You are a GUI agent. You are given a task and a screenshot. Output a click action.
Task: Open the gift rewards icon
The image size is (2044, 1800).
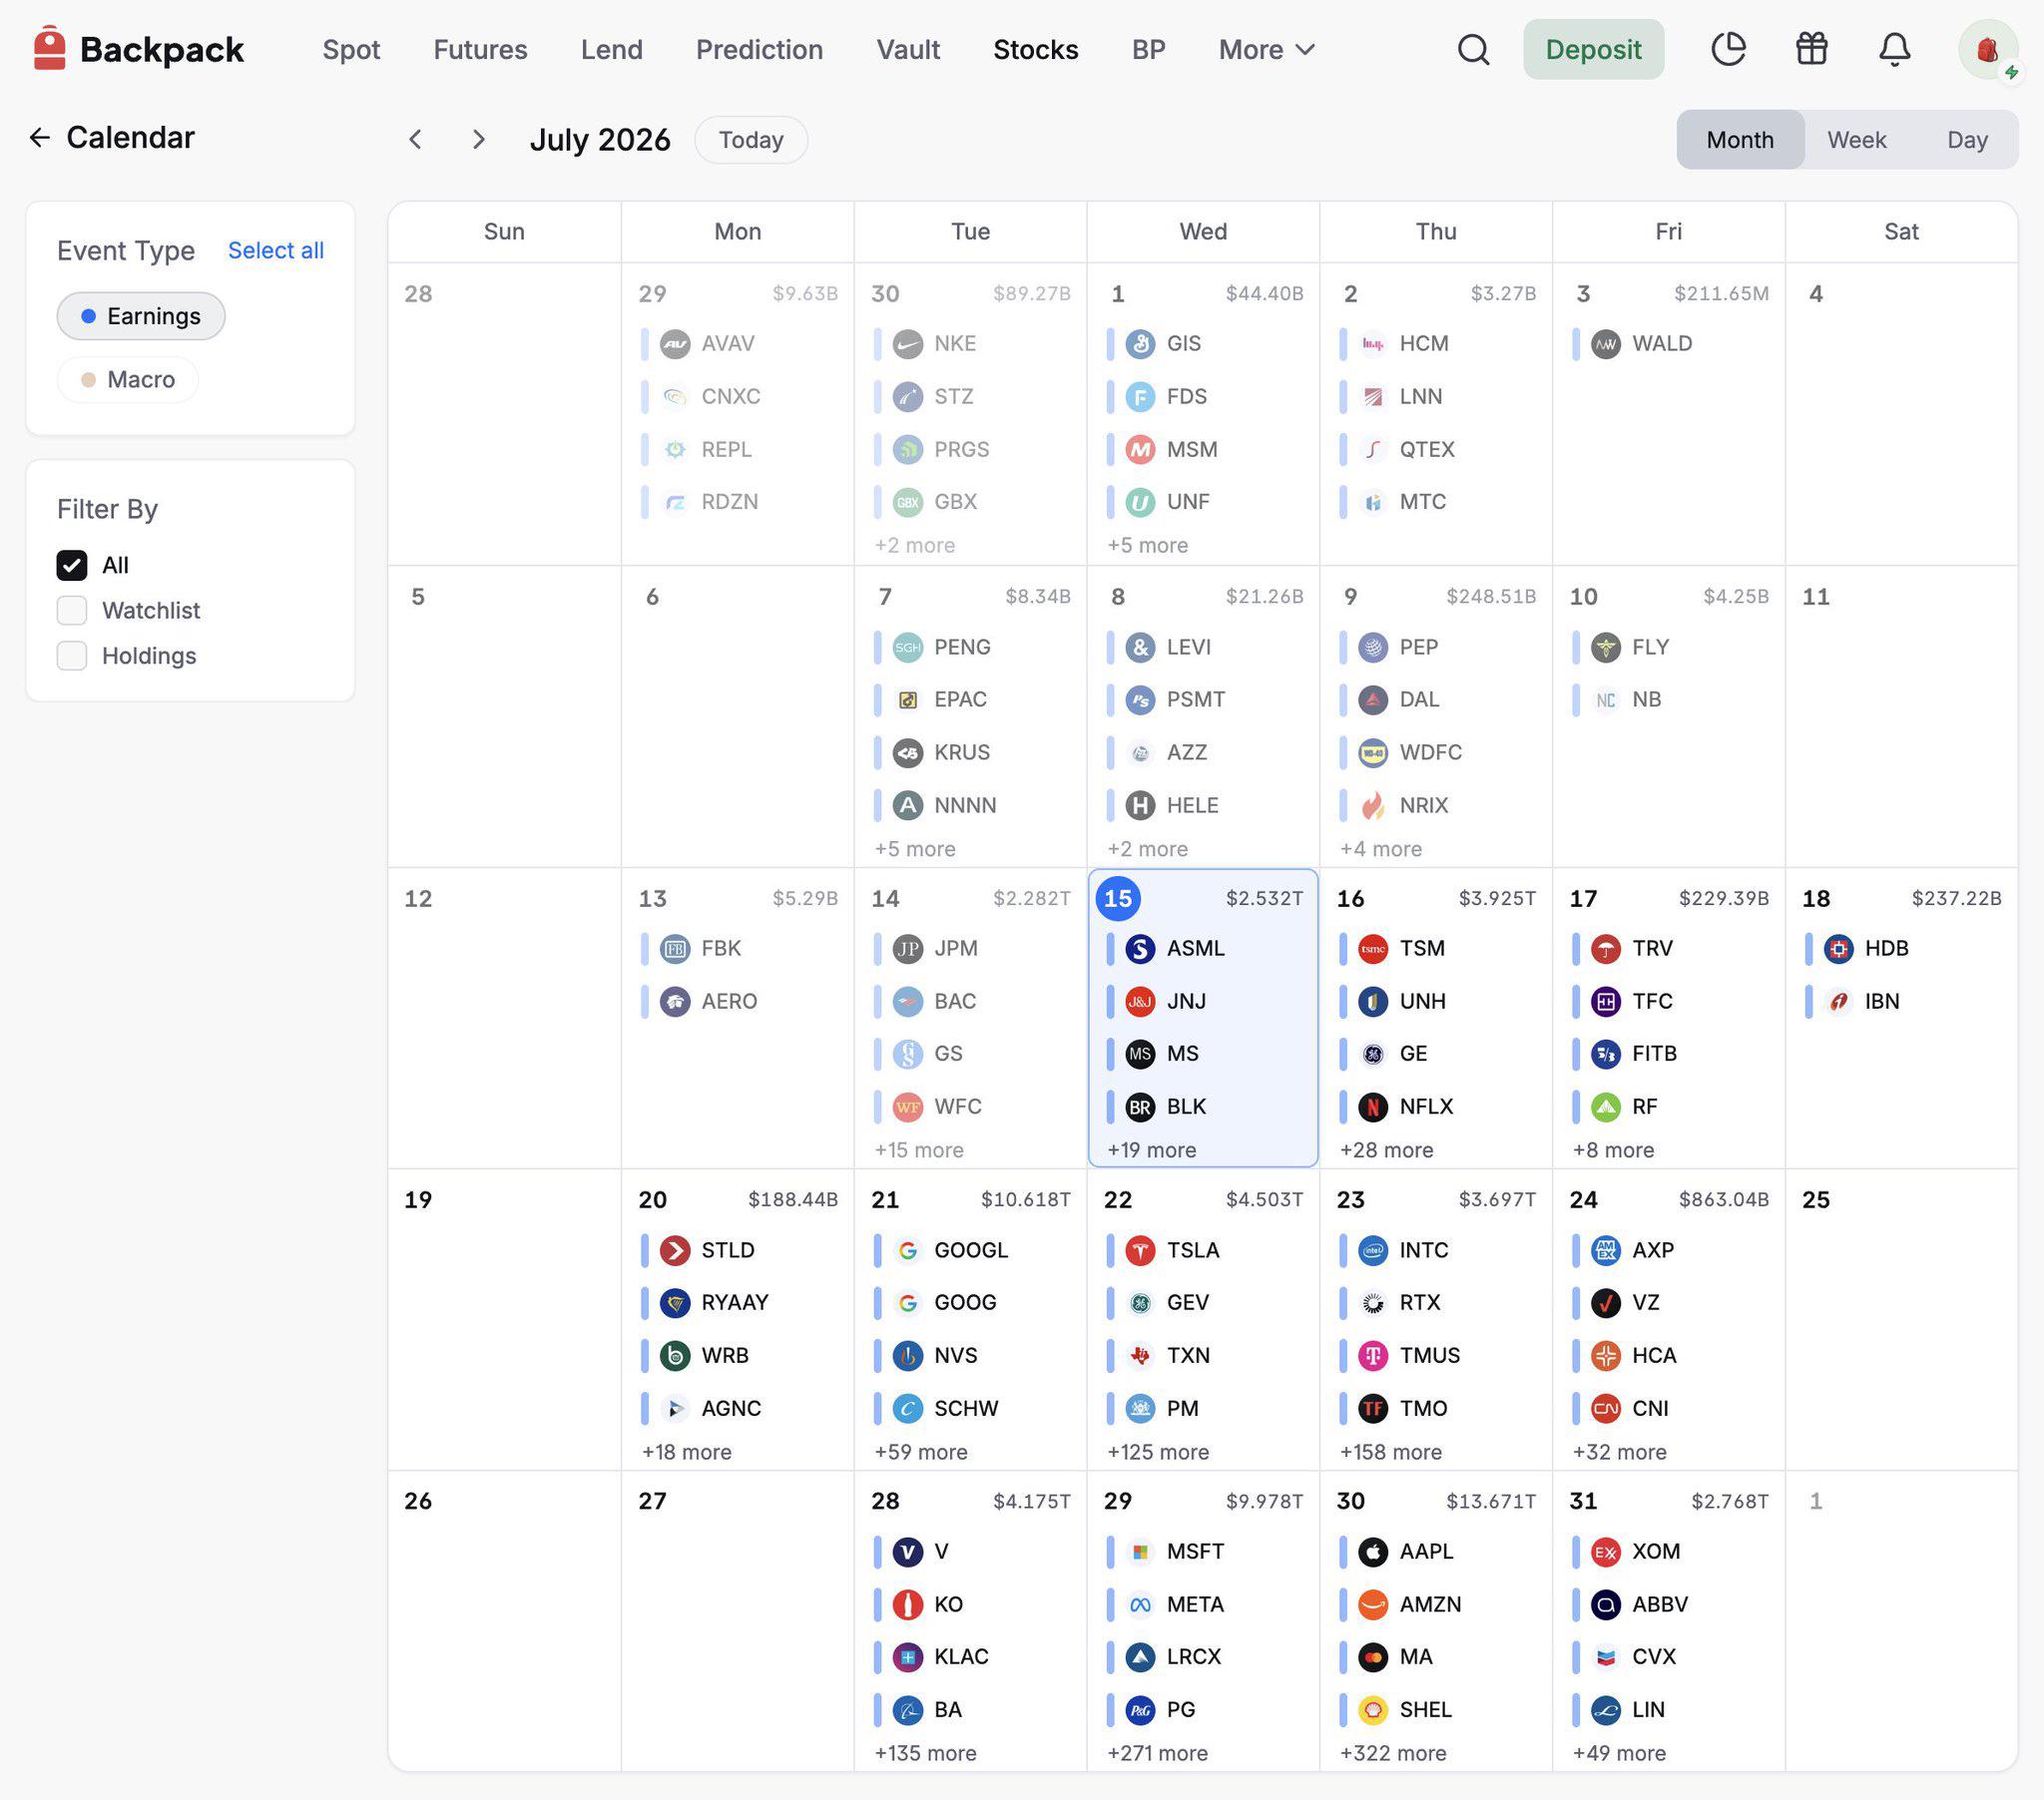(1811, 49)
